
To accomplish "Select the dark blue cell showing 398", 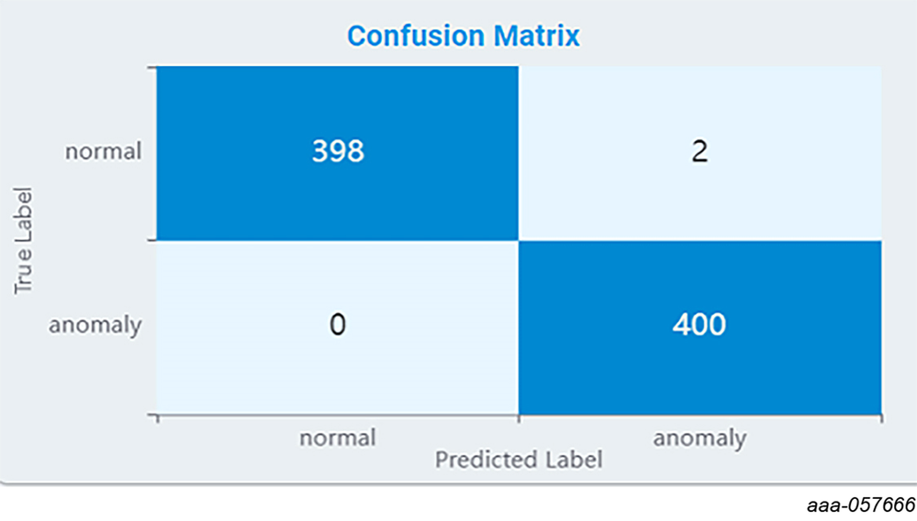I will click(x=337, y=151).
